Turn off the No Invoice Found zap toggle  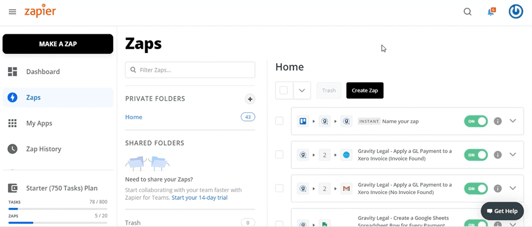[x=476, y=189]
